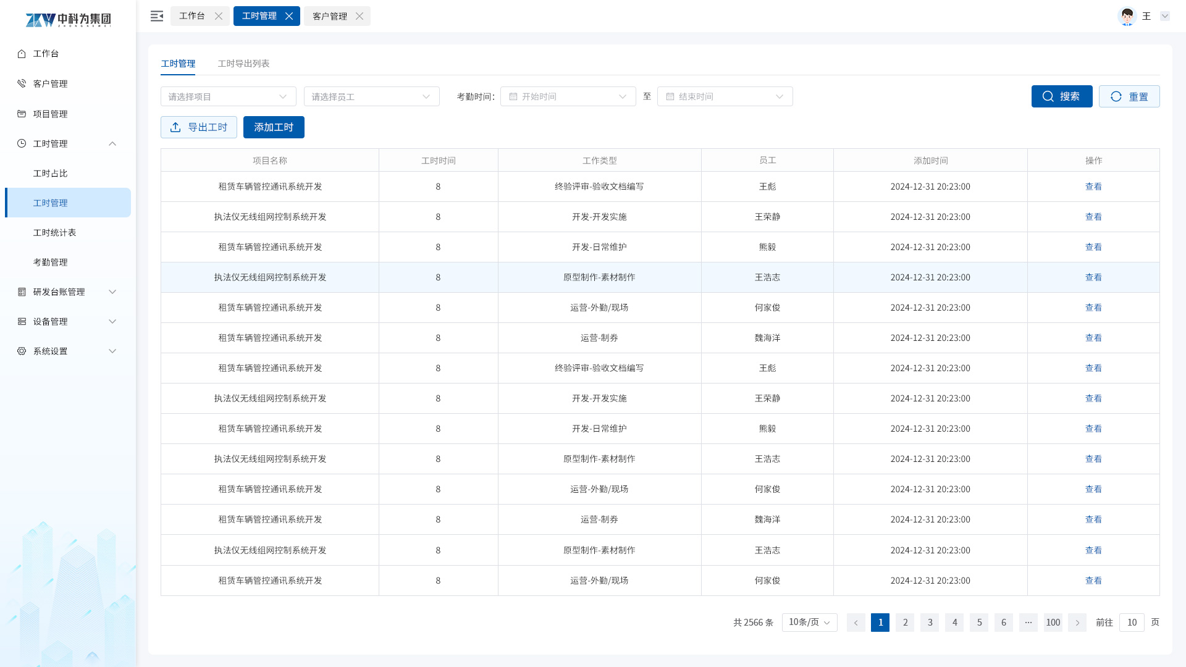This screenshot has height=667, width=1186.
Task: Click the 项目管理 folder icon in sidebar
Action: click(x=22, y=114)
